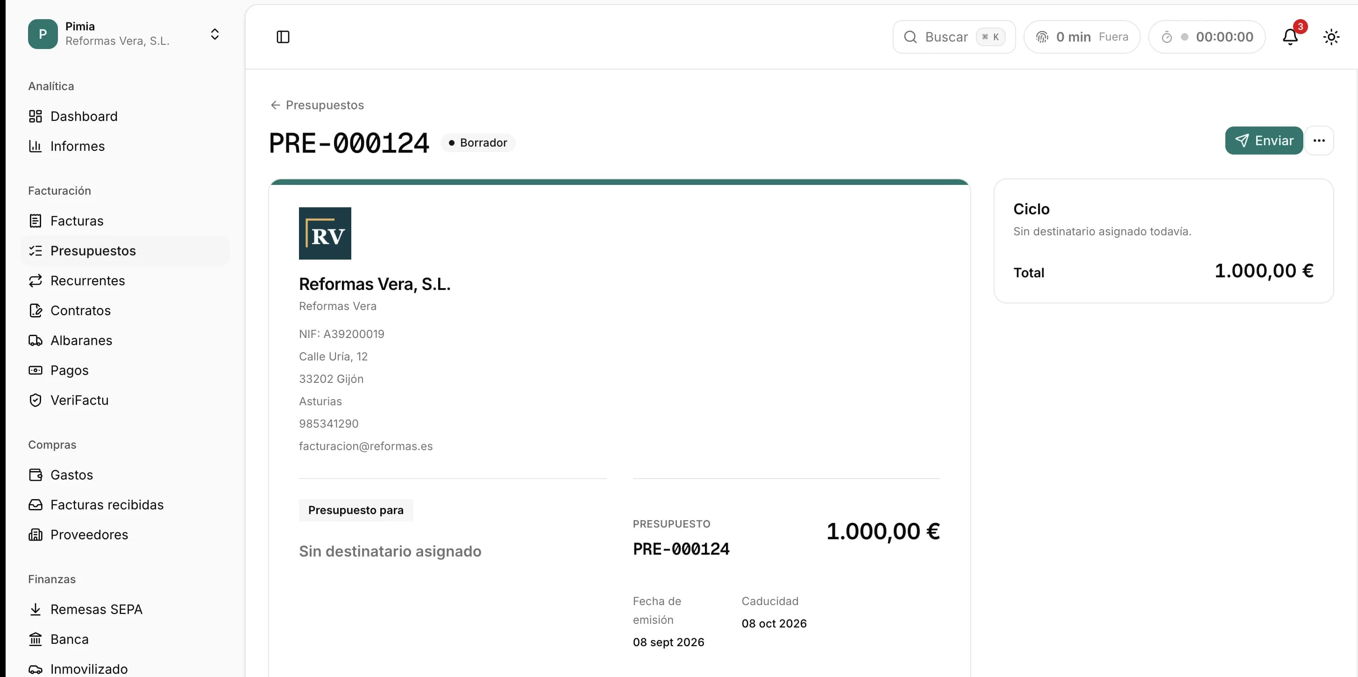Go back to Presupuestos list

[x=317, y=105]
